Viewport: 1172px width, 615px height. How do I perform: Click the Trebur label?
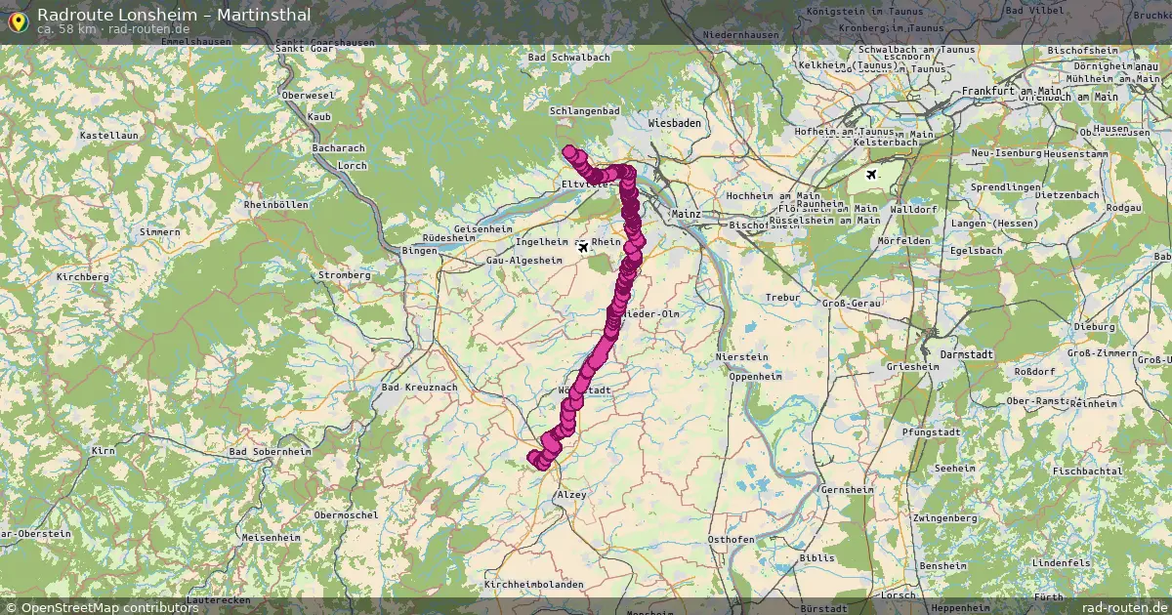[x=782, y=297]
